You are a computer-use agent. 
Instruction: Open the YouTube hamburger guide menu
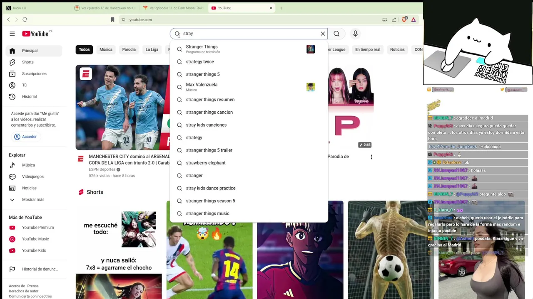[12, 34]
